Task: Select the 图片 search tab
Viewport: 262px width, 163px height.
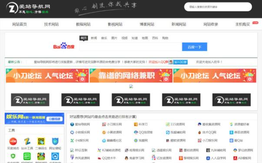Action: pos(114,38)
